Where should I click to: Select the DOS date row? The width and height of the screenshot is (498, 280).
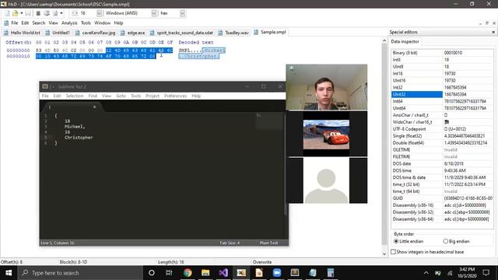click(443, 163)
